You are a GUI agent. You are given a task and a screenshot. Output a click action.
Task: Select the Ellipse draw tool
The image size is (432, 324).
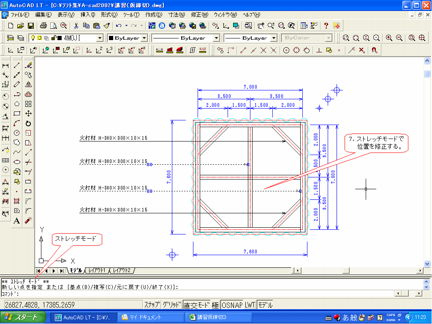pos(17,162)
